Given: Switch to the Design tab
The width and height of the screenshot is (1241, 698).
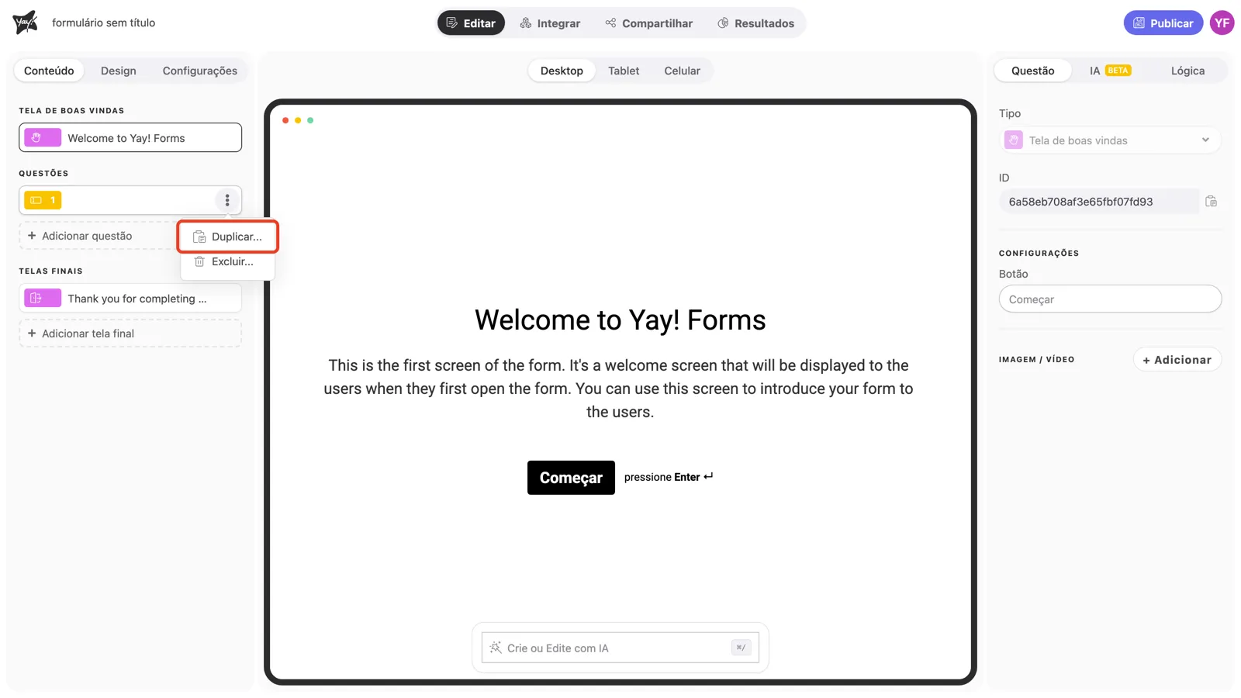Looking at the screenshot, I should (119, 71).
